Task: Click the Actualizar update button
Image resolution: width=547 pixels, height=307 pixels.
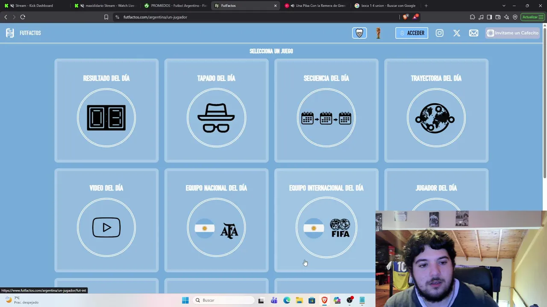Action: tap(532, 17)
